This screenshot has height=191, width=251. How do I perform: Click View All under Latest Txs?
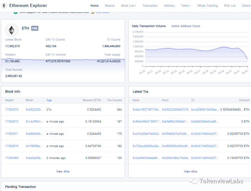point(190,171)
